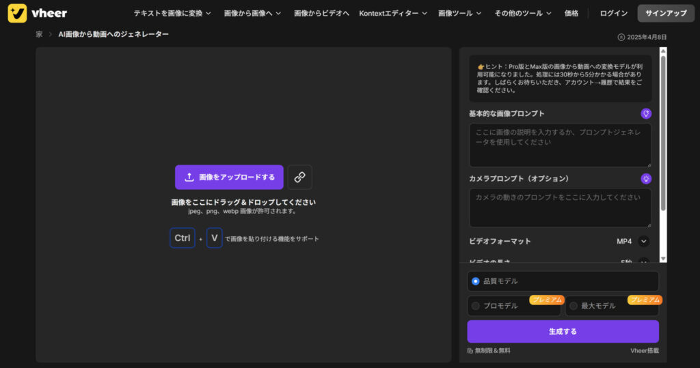Image resolution: width=700 pixels, height=368 pixels.
Task: Click the プレミアム badge on プロモデル
Action: click(546, 300)
